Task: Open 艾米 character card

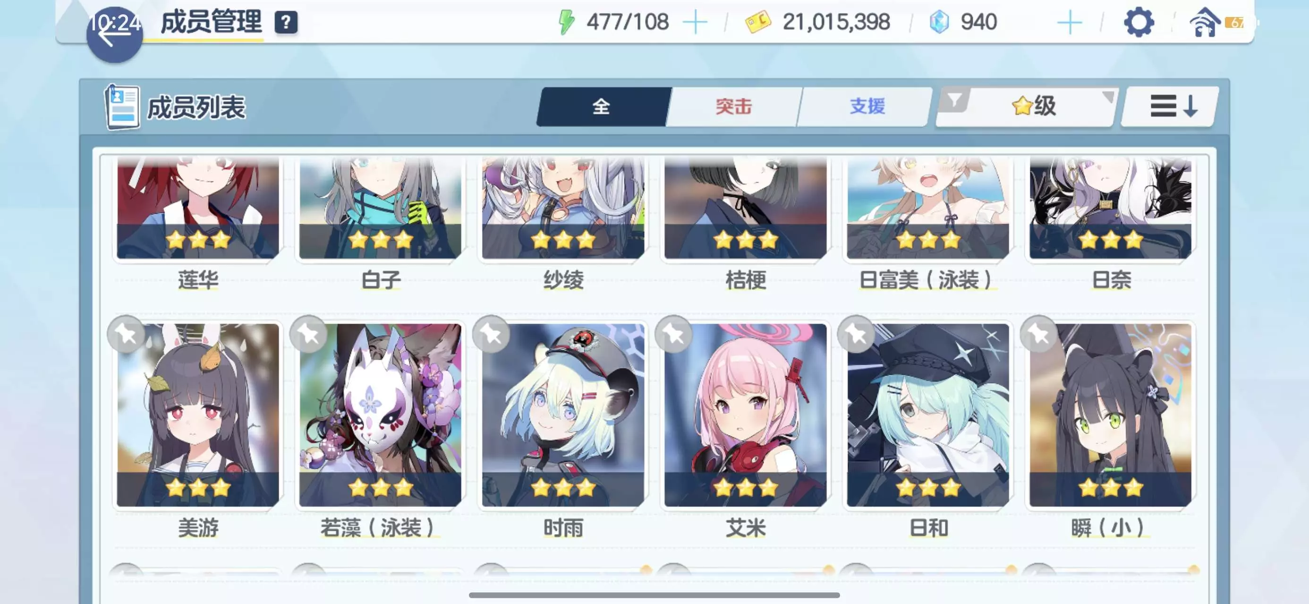Action: tap(746, 415)
